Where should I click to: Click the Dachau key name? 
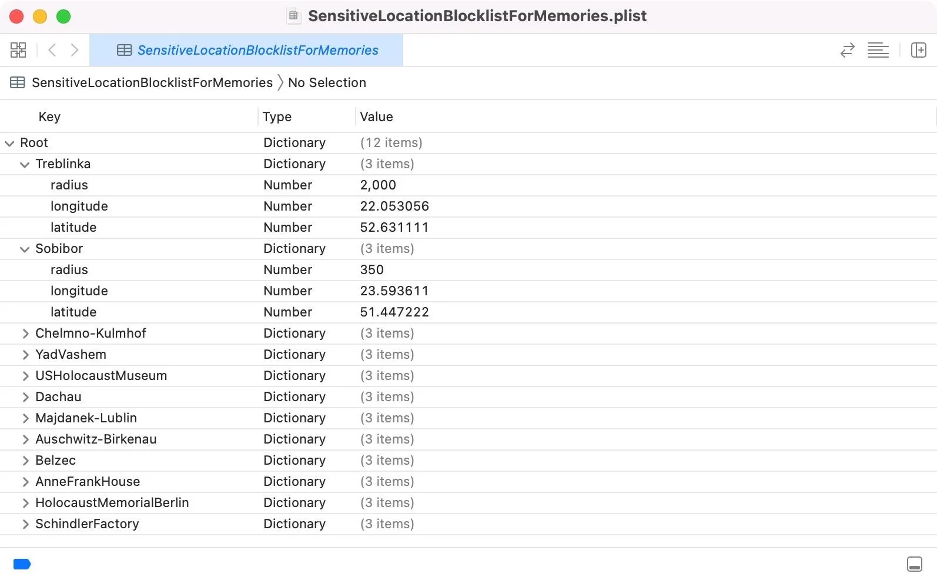click(x=58, y=396)
